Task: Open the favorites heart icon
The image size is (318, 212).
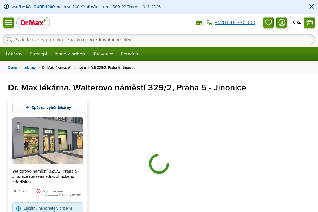Action: point(268,23)
